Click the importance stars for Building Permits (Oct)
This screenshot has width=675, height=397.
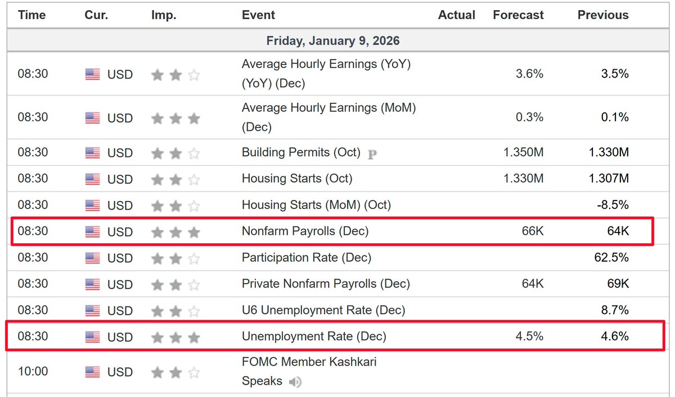175,153
